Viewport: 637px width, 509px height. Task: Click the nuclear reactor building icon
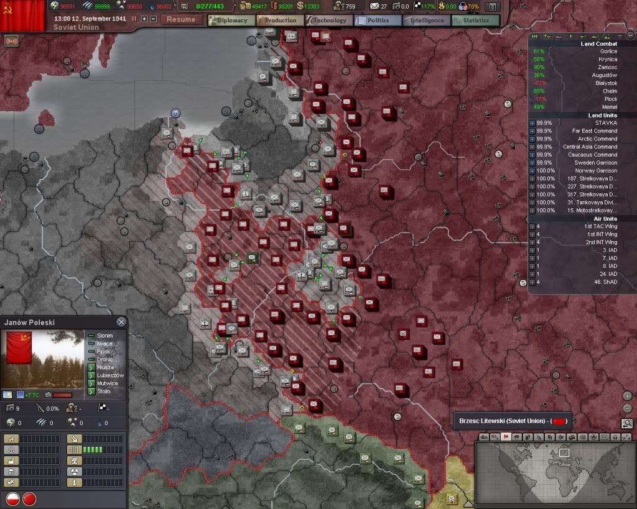pos(75,472)
